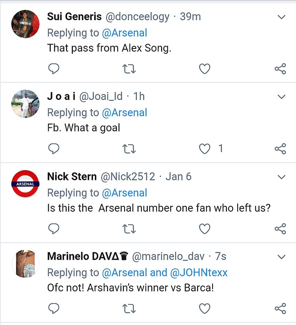Reply to Joai's 'What a goal' tweet
Viewport: 296px width, 325px height.
pos(54,148)
